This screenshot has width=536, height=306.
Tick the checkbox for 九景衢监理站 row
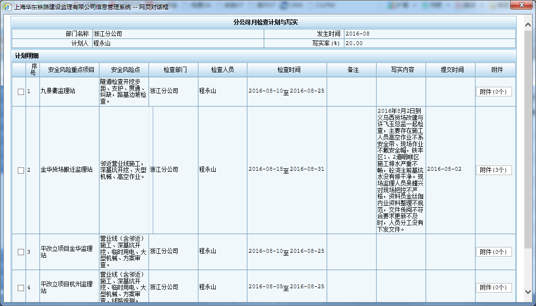tap(21, 92)
